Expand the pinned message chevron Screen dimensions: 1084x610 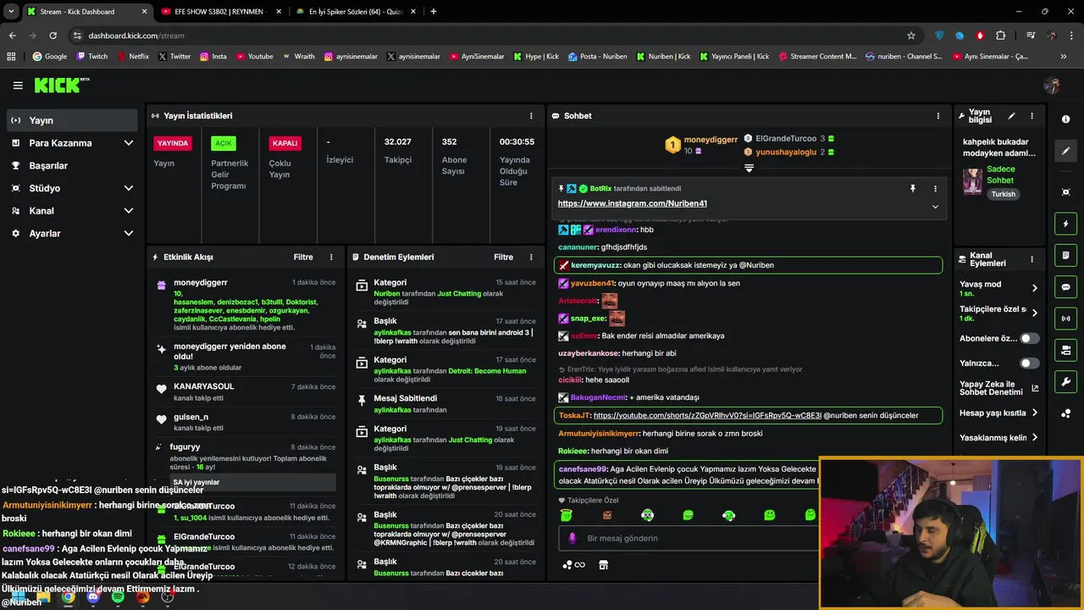click(x=935, y=206)
